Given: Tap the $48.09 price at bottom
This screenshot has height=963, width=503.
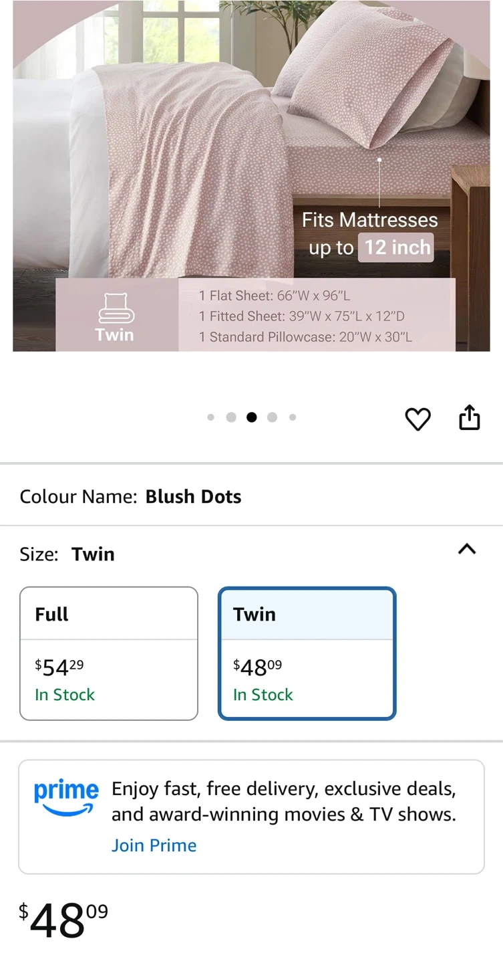Looking at the screenshot, I should pyautogui.click(x=63, y=920).
